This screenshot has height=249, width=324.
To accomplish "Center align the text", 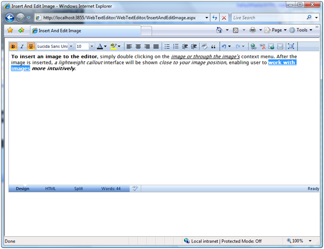I will click(x=138, y=46).
